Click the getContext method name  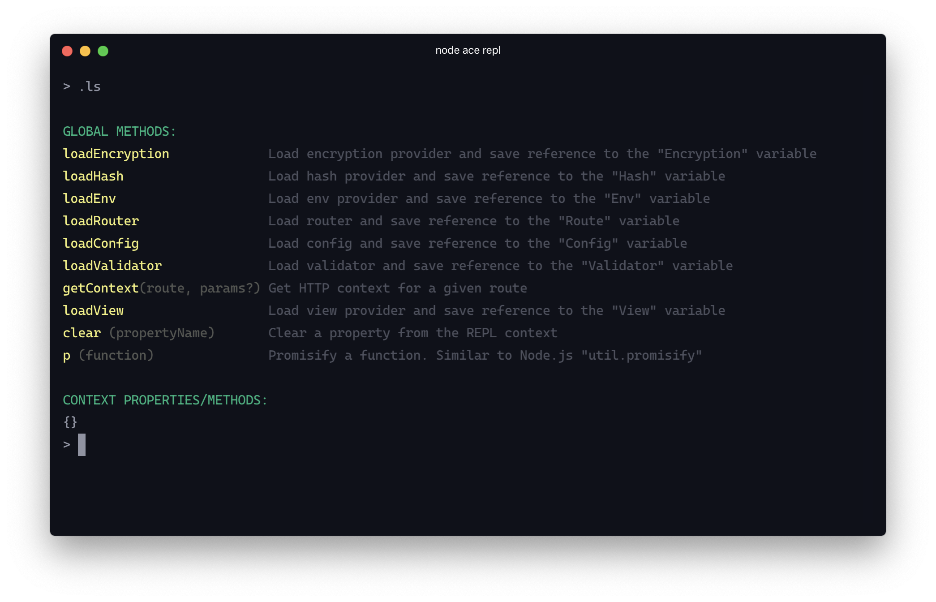tap(101, 288)
